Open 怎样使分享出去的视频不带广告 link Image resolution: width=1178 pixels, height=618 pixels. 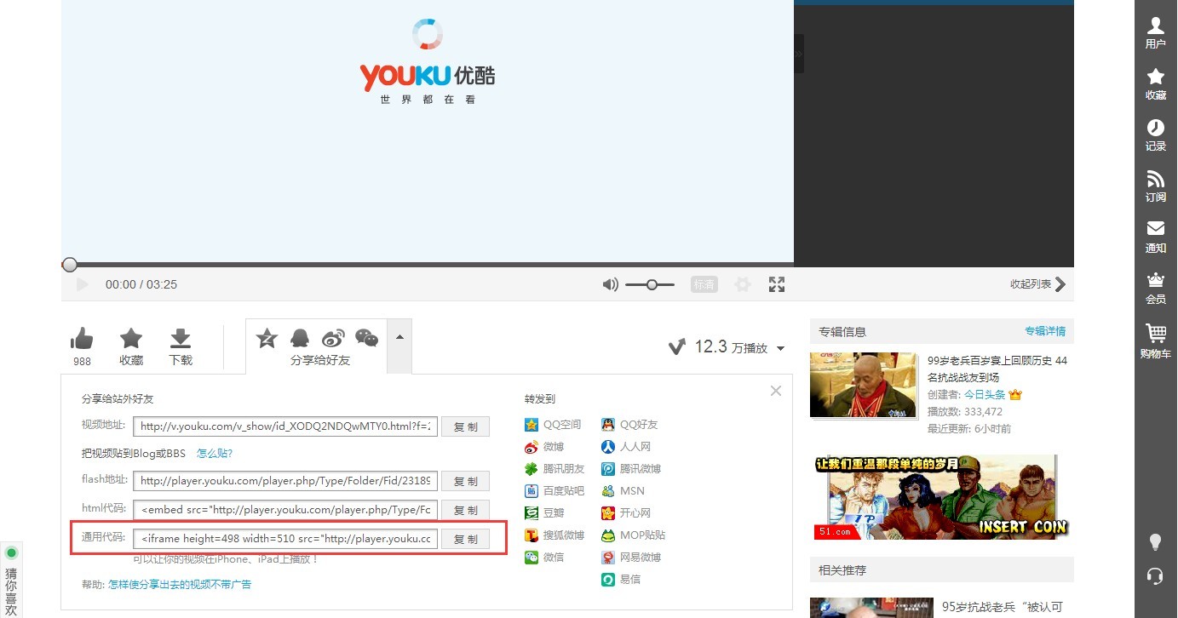180,585
